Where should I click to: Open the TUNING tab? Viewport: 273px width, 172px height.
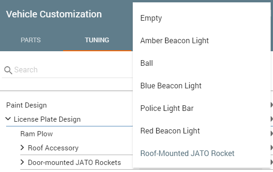click(x=97, y=40)
